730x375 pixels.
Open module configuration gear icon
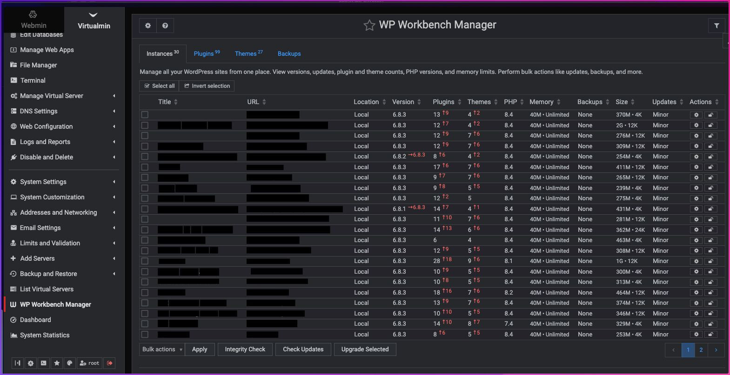pos(148,26)
